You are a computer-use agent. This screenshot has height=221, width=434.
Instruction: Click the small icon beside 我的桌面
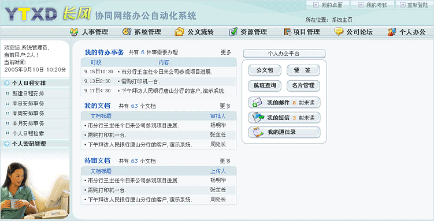(x=316, y=5)
